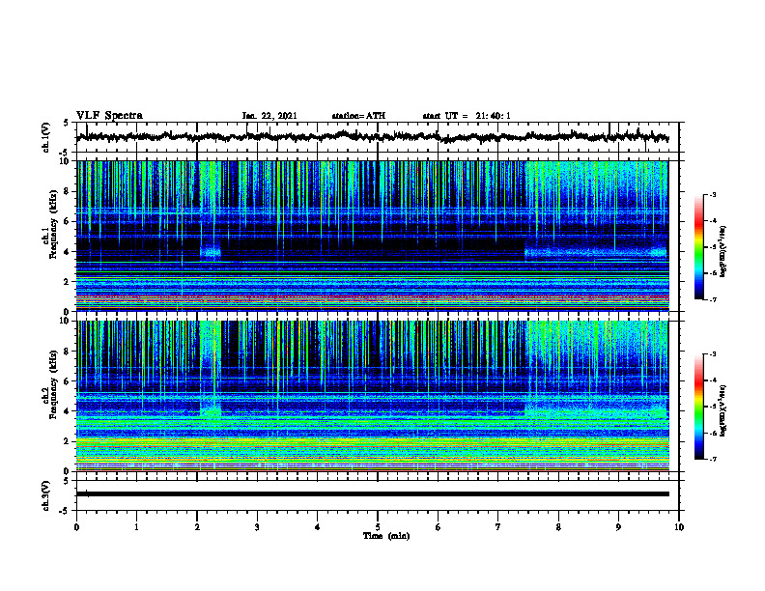Select the date text "Jan. 22, 2021"
Screen dimensions: 765x591
click(269, 116)
